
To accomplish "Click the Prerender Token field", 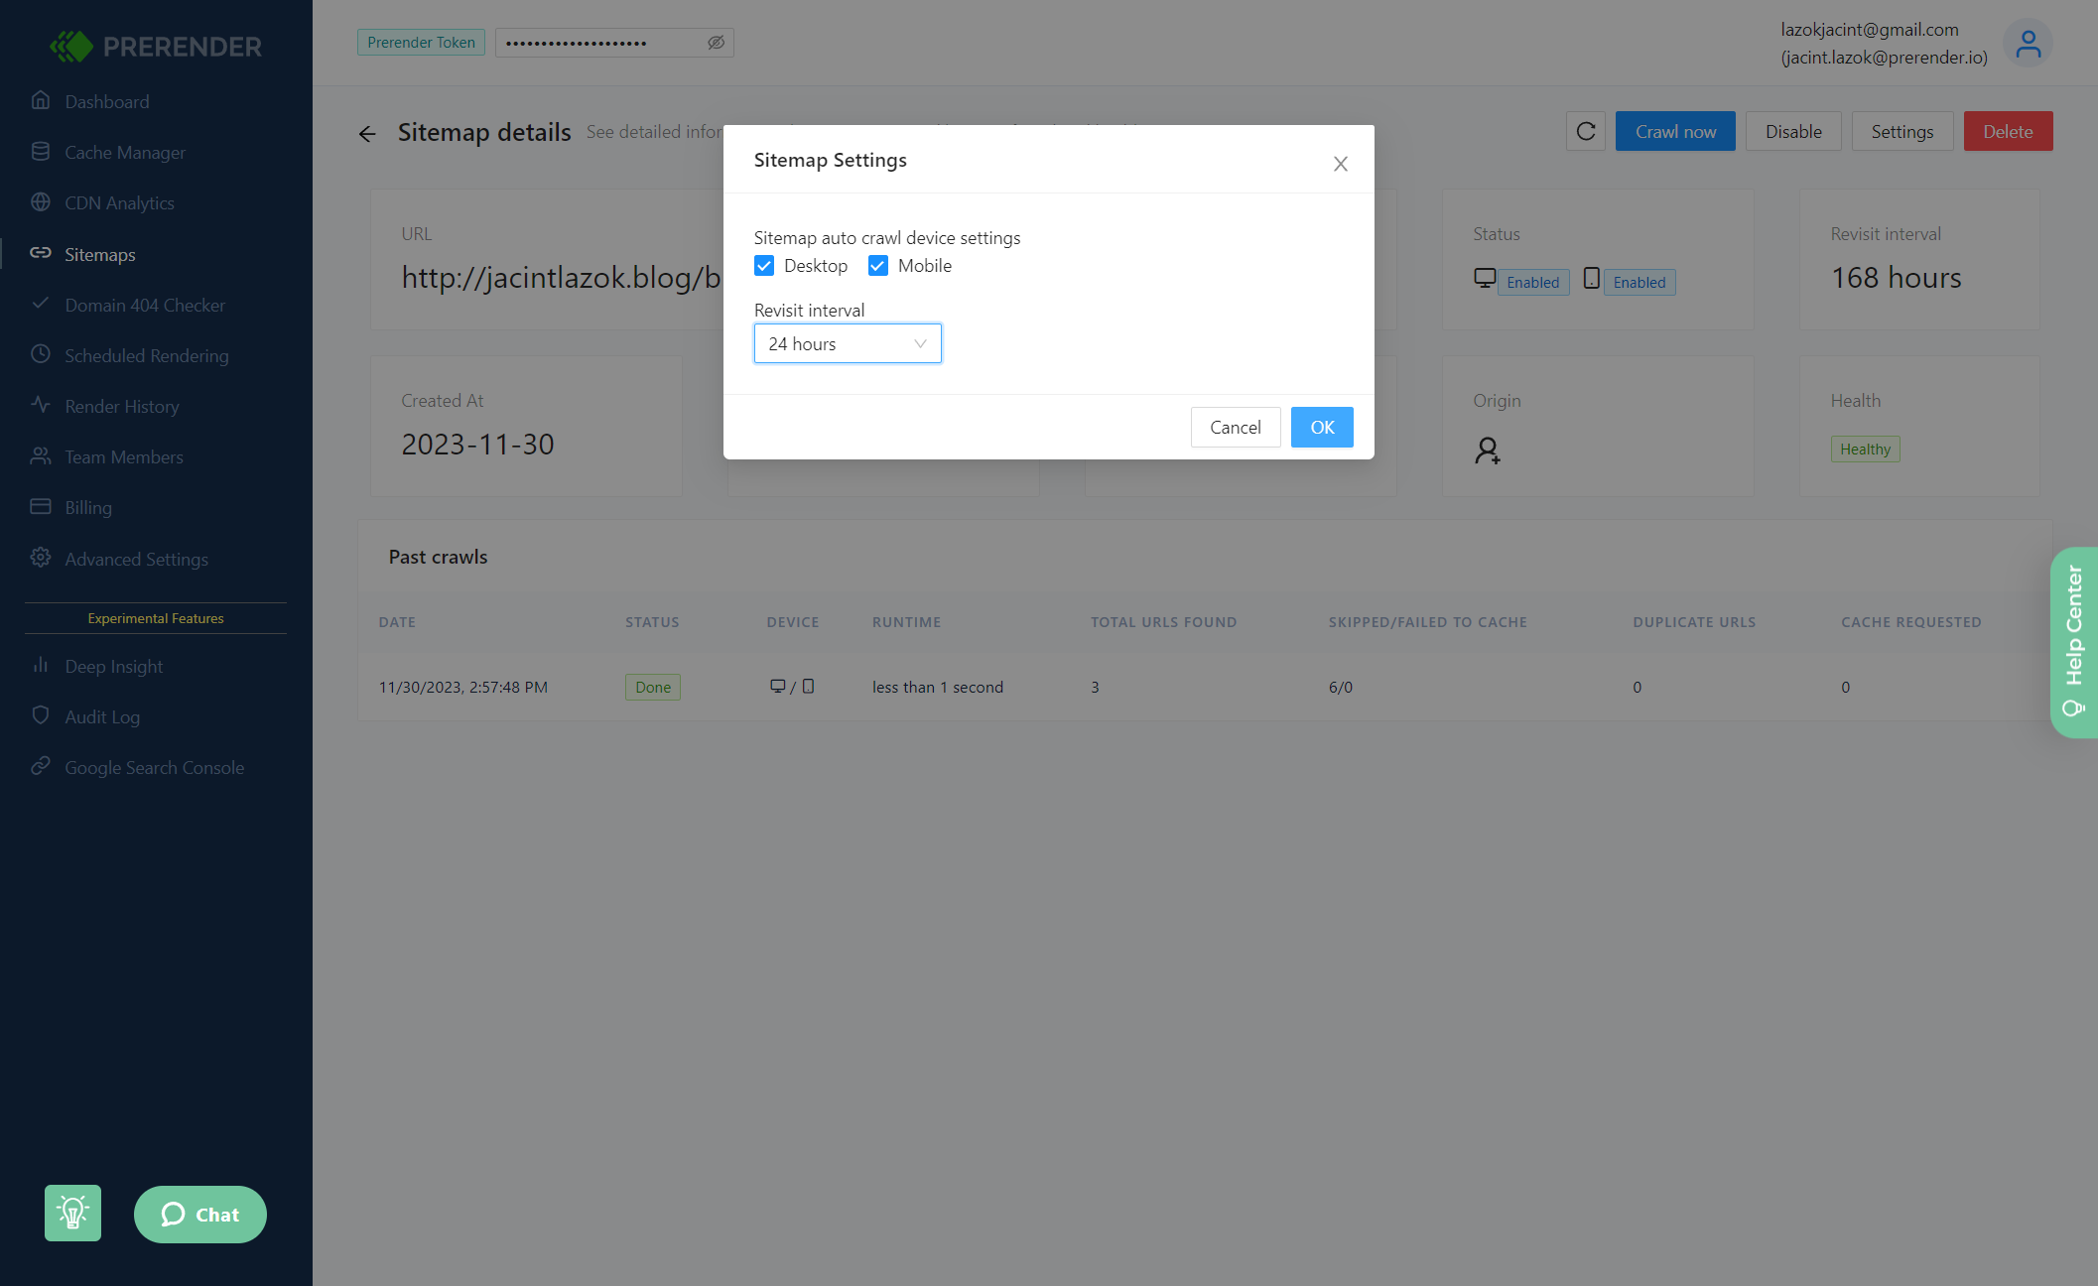I will [614, 43].
